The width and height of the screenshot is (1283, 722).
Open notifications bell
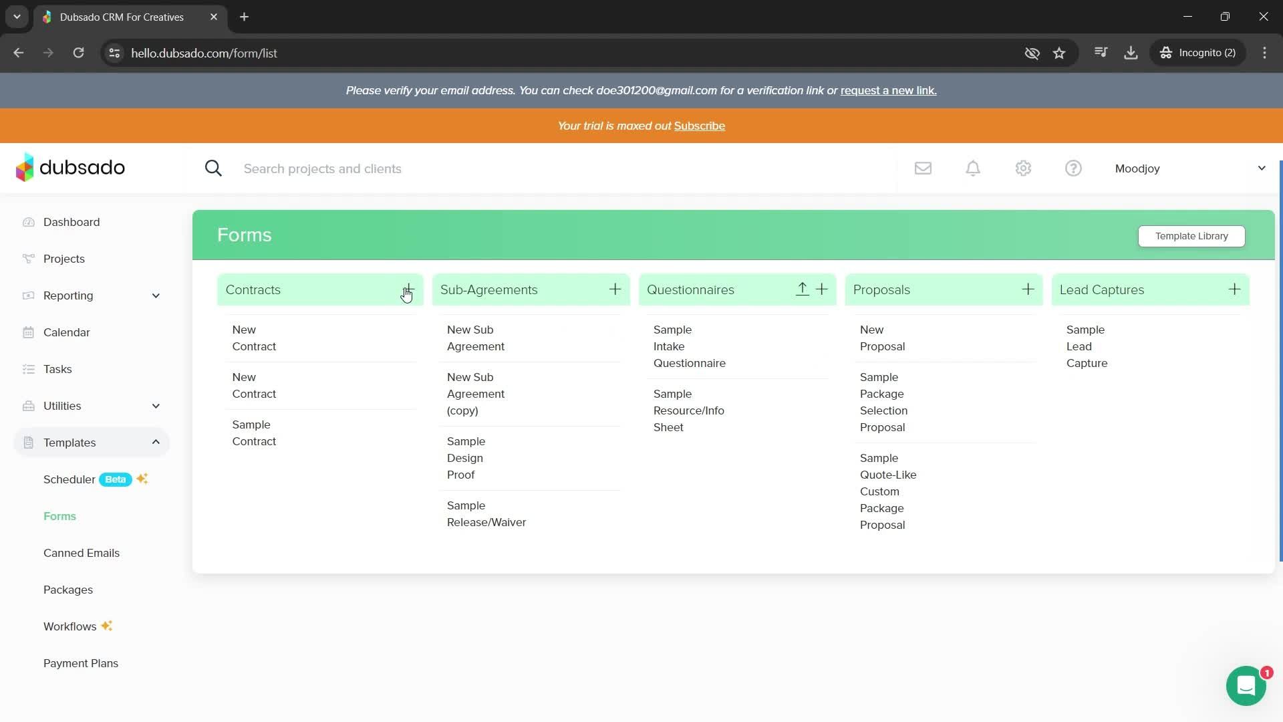pos(973,168)
